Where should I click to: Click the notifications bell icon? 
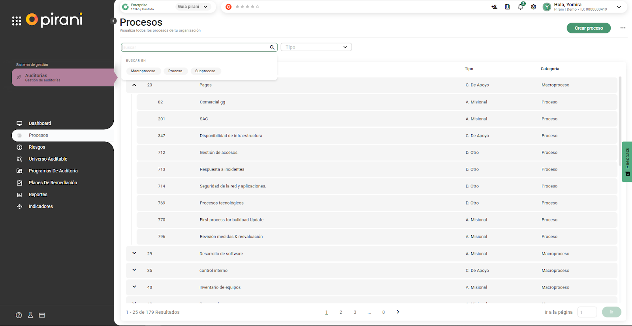point(520,7)
